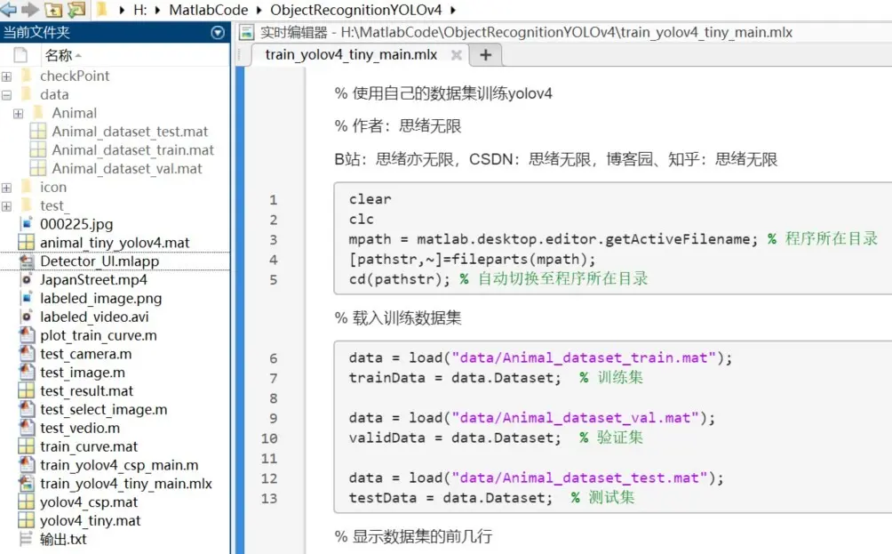Select Animal_dataset_train.mat file

pyautogui.click(x=132, y=149)
